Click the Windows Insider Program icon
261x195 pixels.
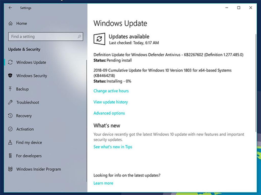click(x=10, y=169)
